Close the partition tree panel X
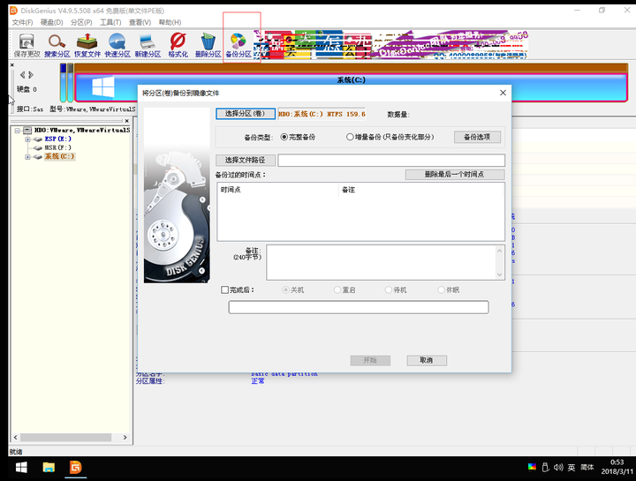Image resolution: width=636 pixels, height=481 pixels. [x=126, y=121]
